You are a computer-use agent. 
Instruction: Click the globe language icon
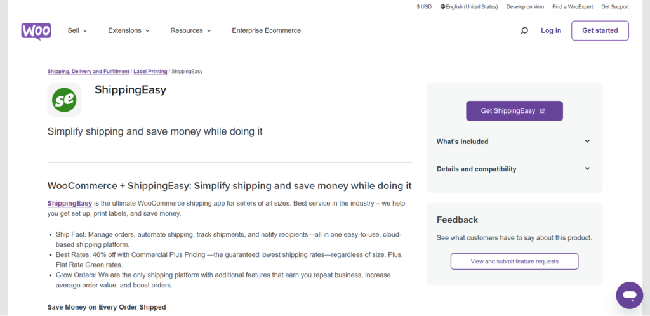(442, 7)
